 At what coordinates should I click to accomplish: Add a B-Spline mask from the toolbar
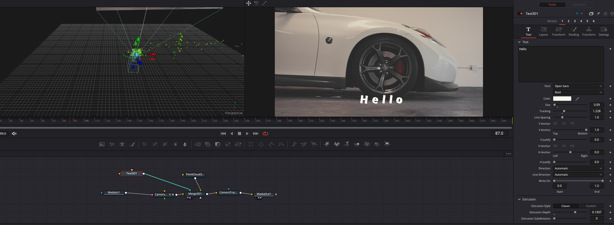tap(281, 144)
